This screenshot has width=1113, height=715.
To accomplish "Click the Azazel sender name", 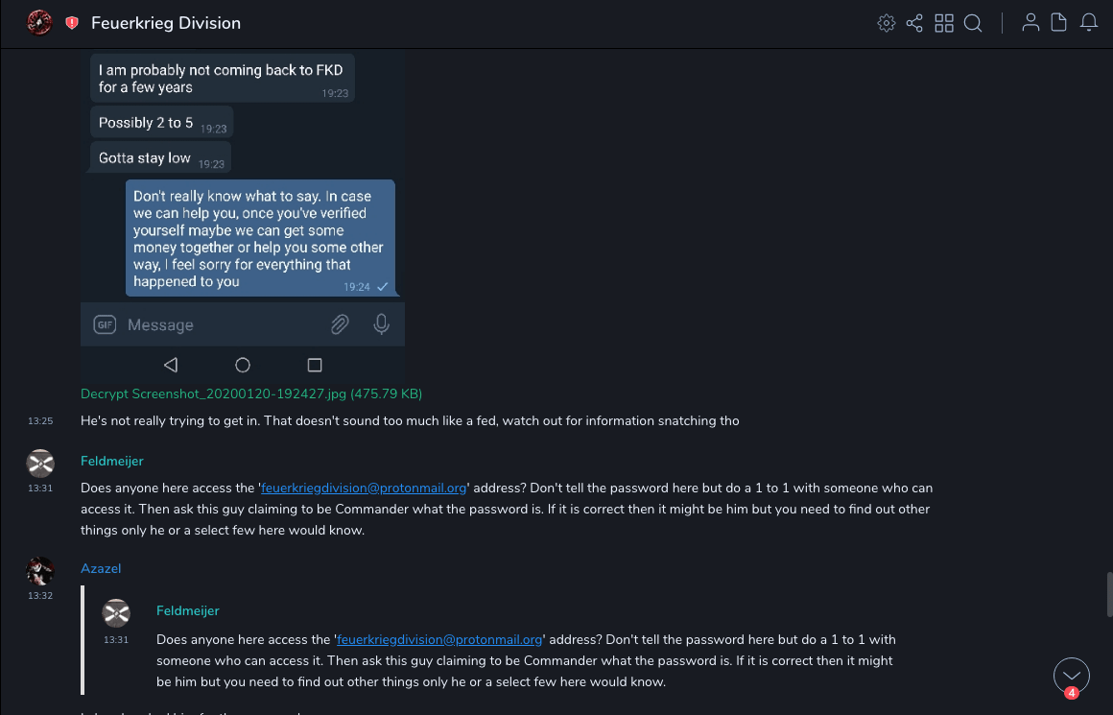I will click(101, 569).
